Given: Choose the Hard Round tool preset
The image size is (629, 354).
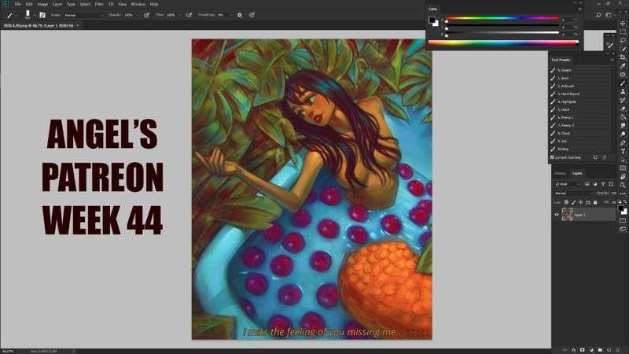Looking at the screenshot, I should (x=581, y=94).
